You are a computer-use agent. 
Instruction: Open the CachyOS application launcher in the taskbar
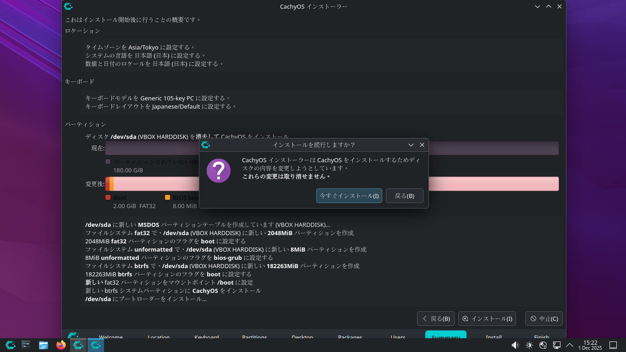point(11,345)
